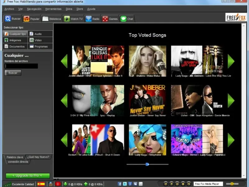Stop playback in media player
This screenshot has height=187, width=249.
click(183, 184)
